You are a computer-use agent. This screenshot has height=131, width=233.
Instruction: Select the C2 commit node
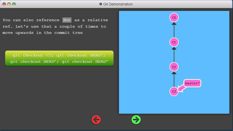(x=174, y=67)
